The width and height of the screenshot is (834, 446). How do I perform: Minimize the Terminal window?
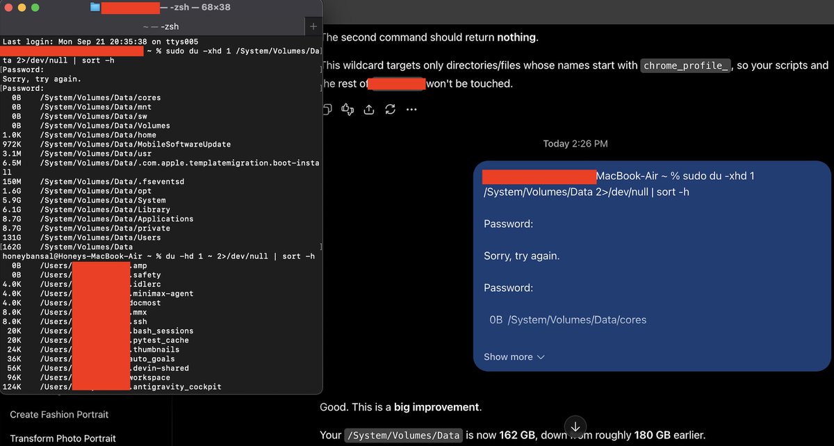[22, 8]
